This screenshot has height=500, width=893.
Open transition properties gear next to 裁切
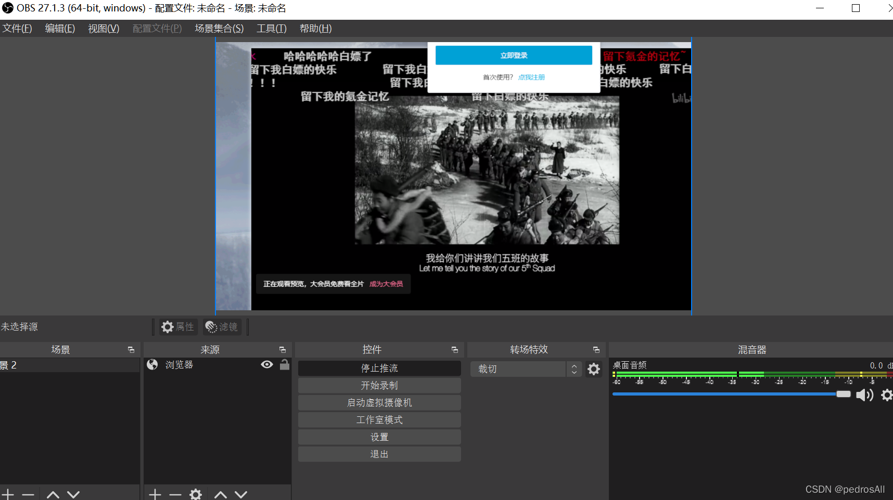[x=594, y=369]
